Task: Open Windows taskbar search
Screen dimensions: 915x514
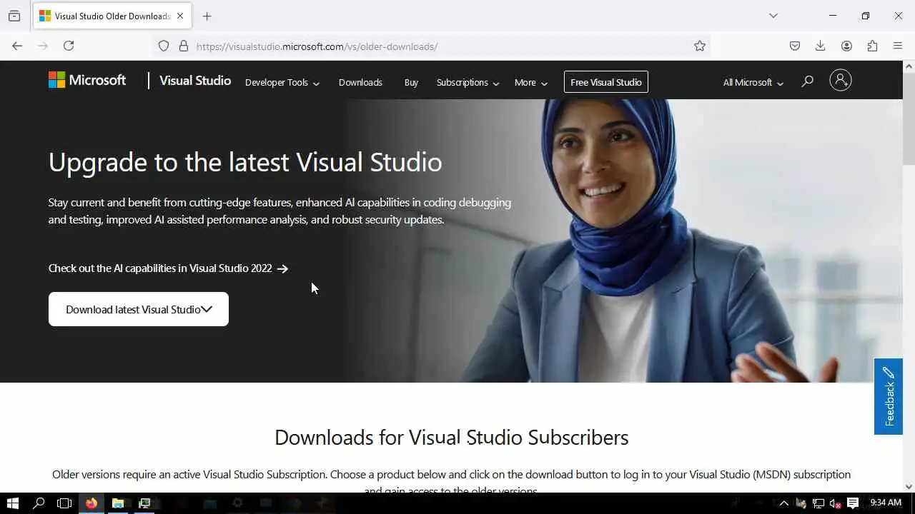Action: click(39, 503)
